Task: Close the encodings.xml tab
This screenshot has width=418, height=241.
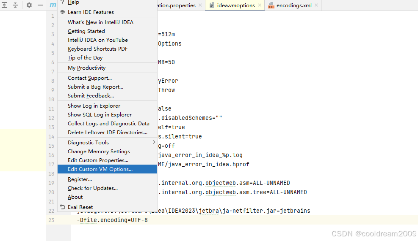Action: coord(316,5)
